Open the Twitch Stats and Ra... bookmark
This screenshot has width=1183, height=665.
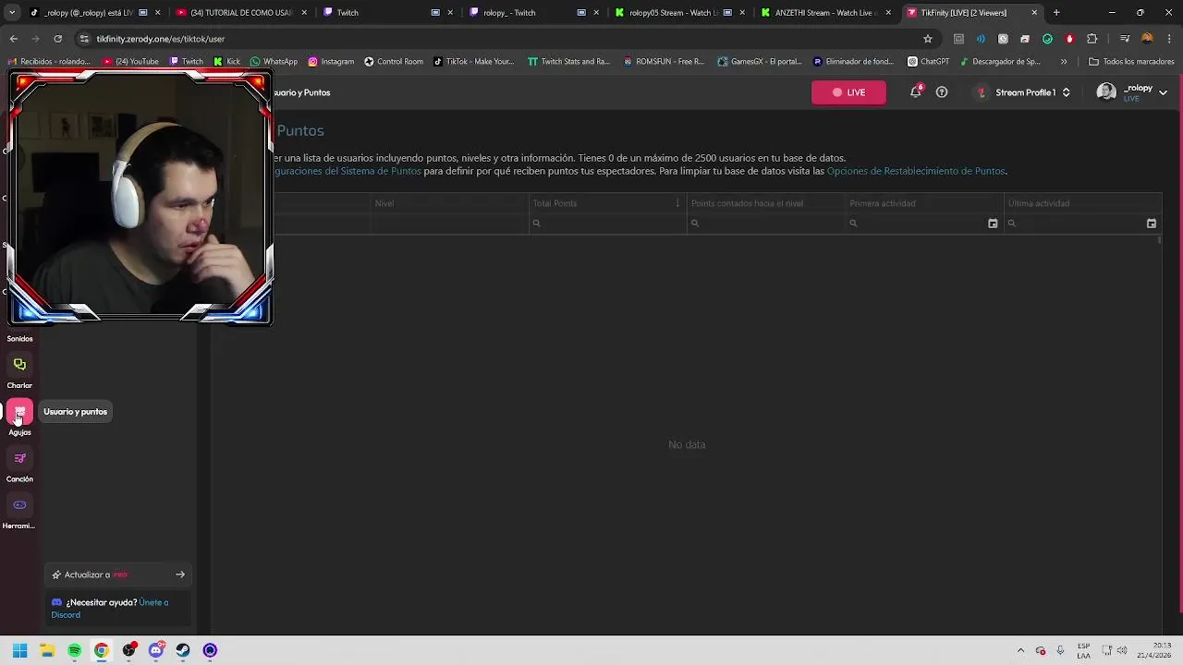[x=568, y=62]
